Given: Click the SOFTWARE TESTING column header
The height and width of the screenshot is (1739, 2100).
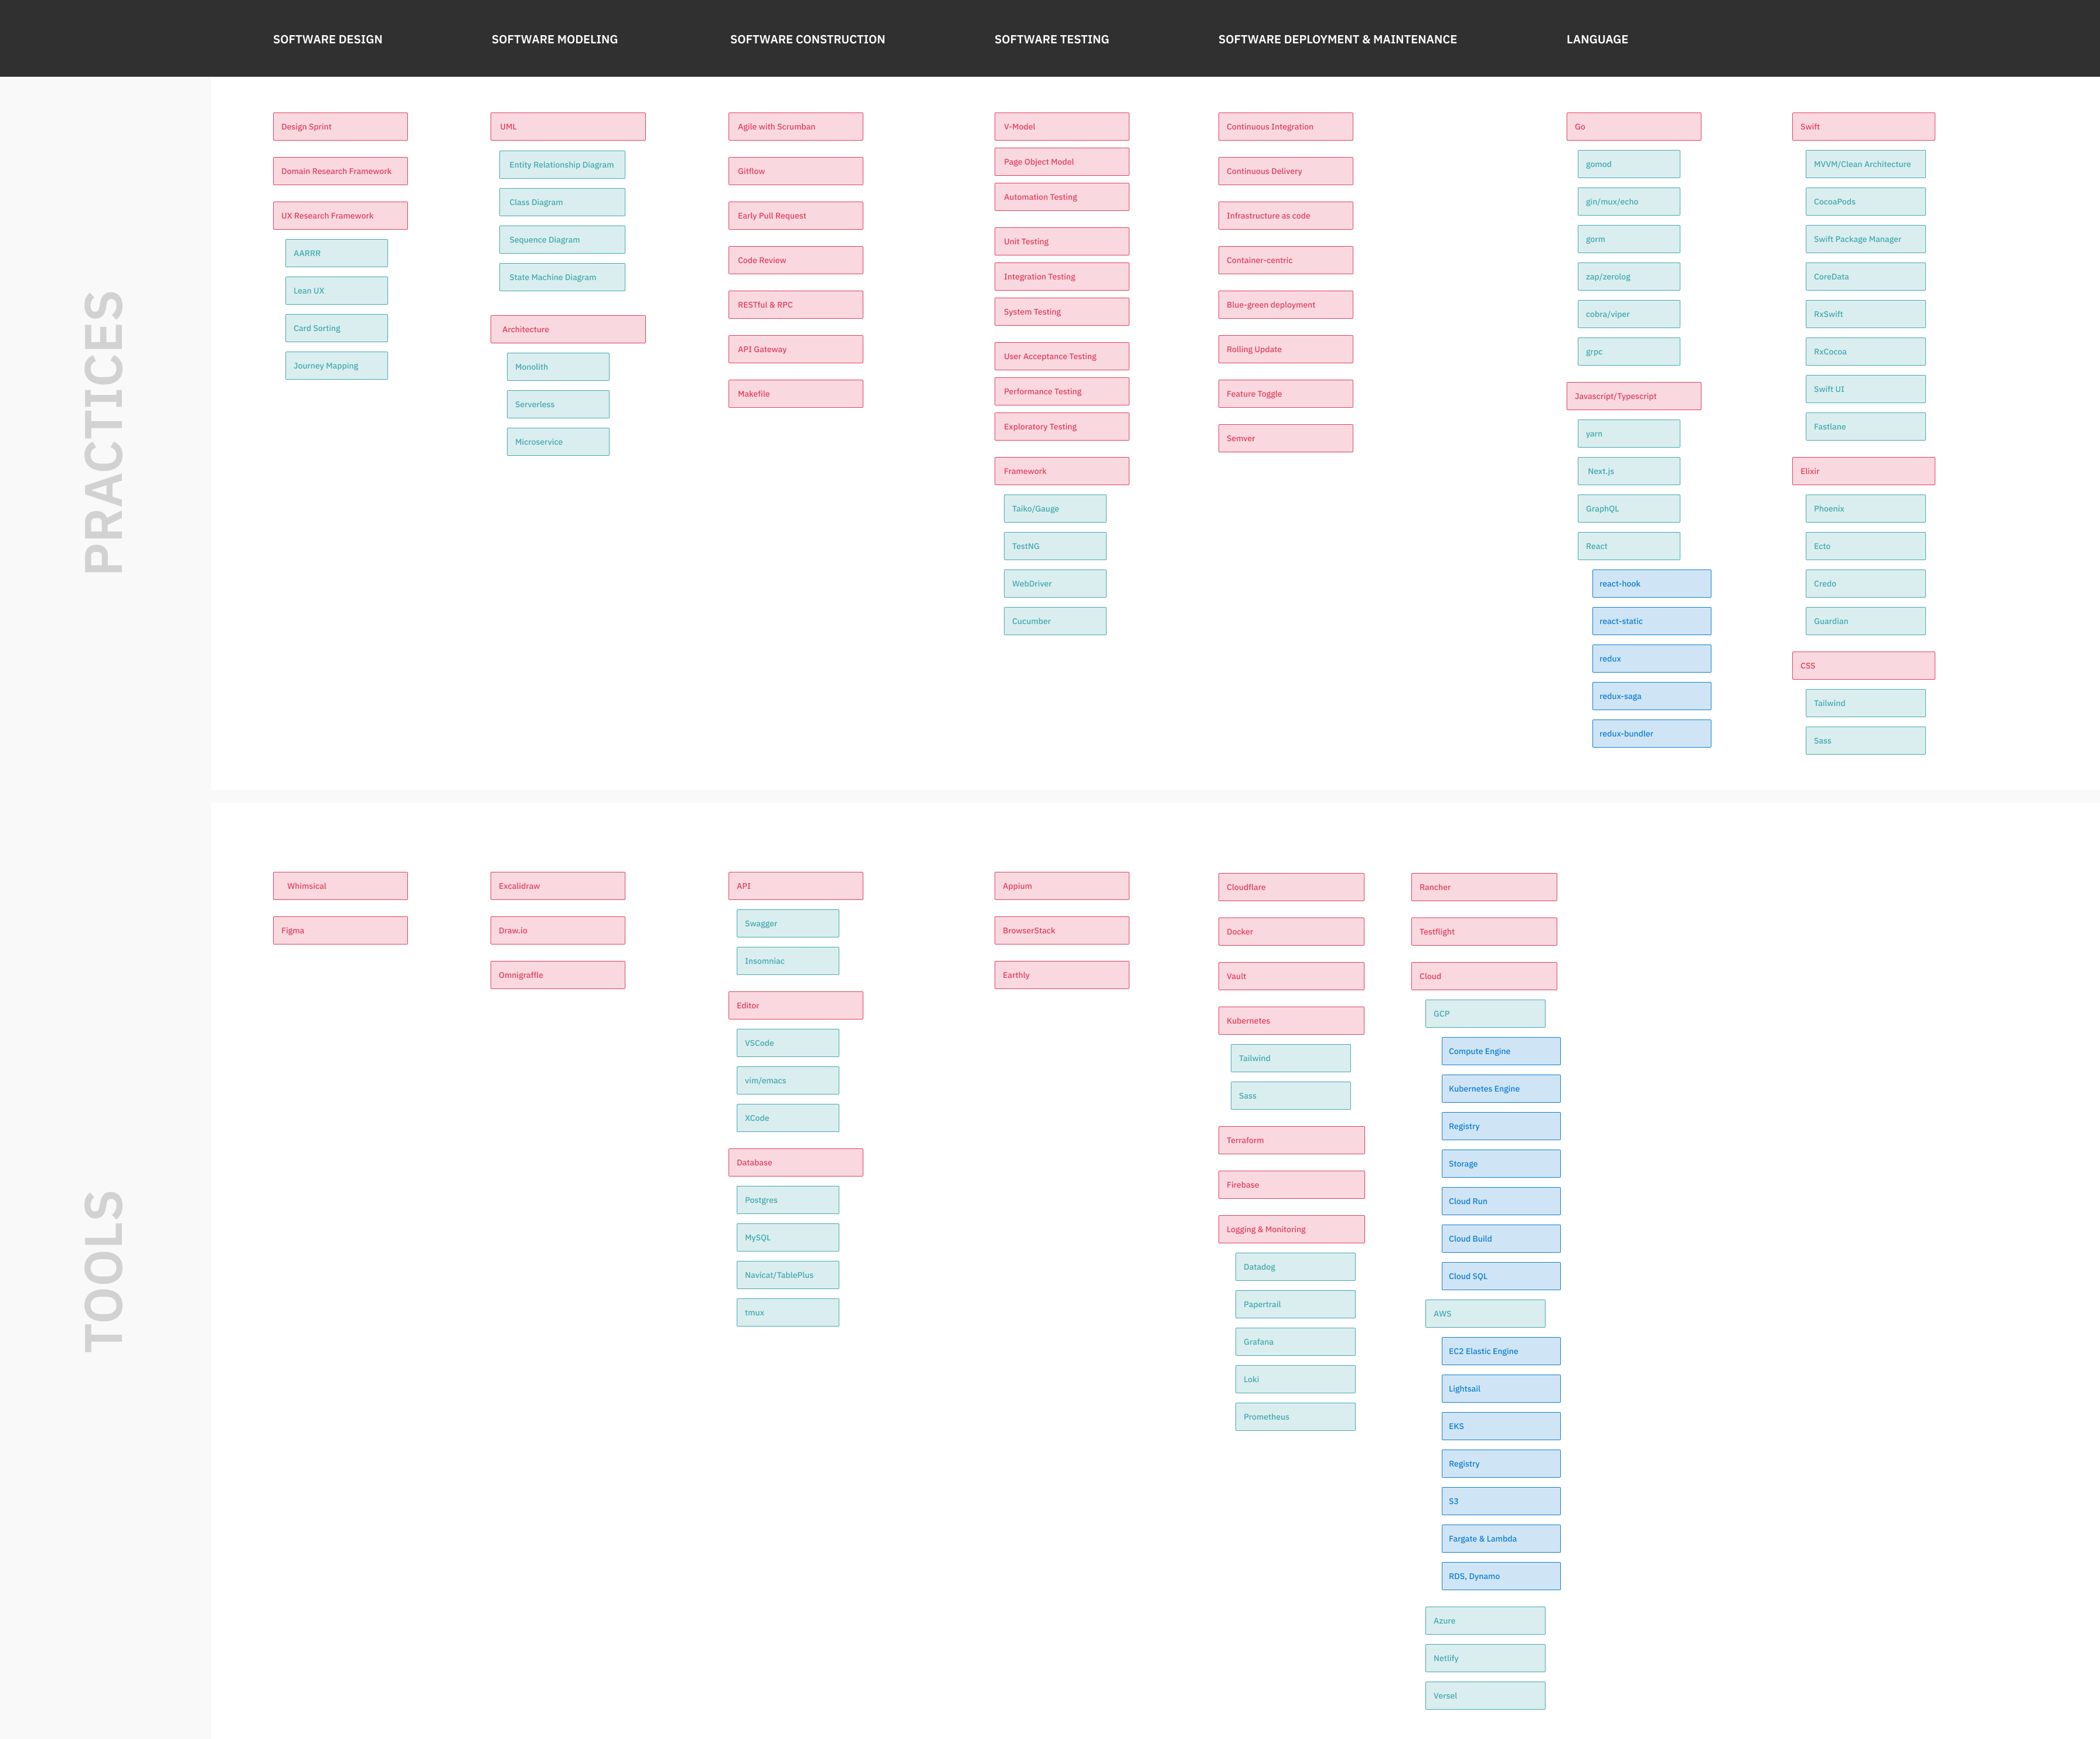Looking at the screenshot, I should (1051, 39).
